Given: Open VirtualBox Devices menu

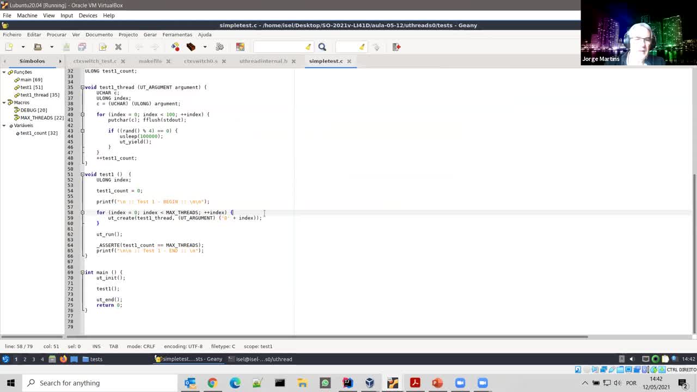Looking at the screenshot, I should pos(88,15).
